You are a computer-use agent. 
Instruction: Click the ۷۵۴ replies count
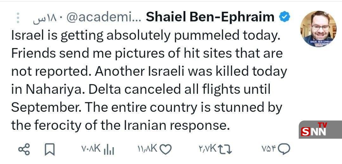(269, 148)
